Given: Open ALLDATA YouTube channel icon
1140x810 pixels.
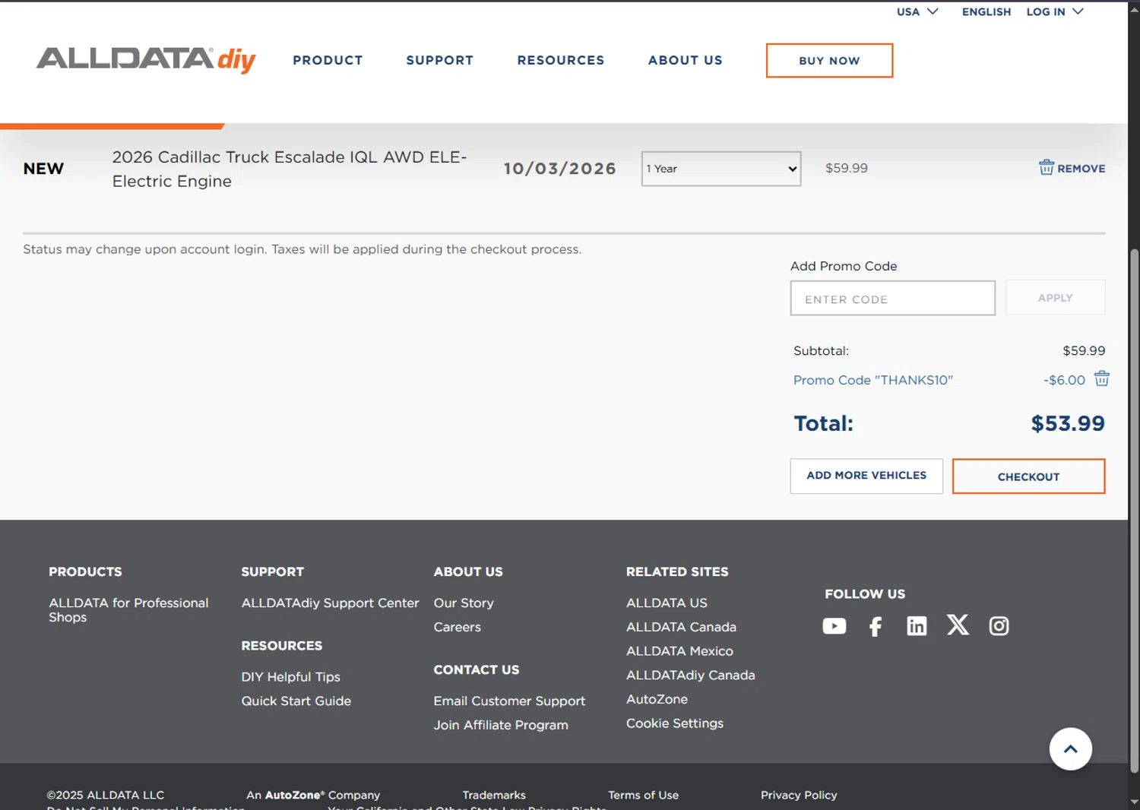Looking at the screenshot, I should tap(834, 626).
